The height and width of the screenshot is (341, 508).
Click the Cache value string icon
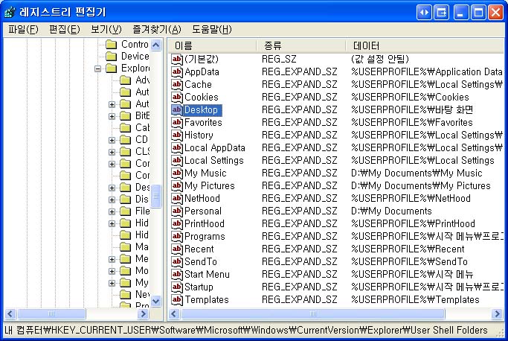[x=176, y=84]
